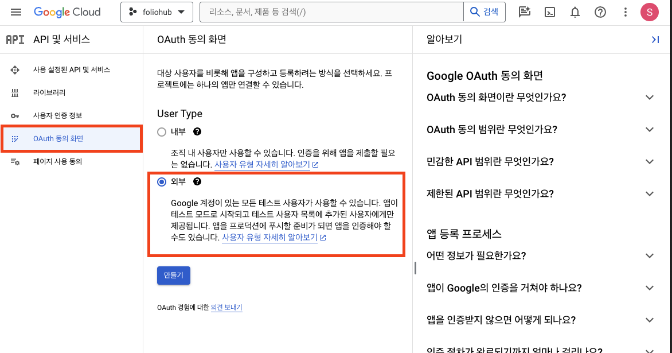Viewport: 672px width, 353px height.
Task: Click the OAuth consent screen dots icon
Action: pyautogui.click(x=15, y=138)
